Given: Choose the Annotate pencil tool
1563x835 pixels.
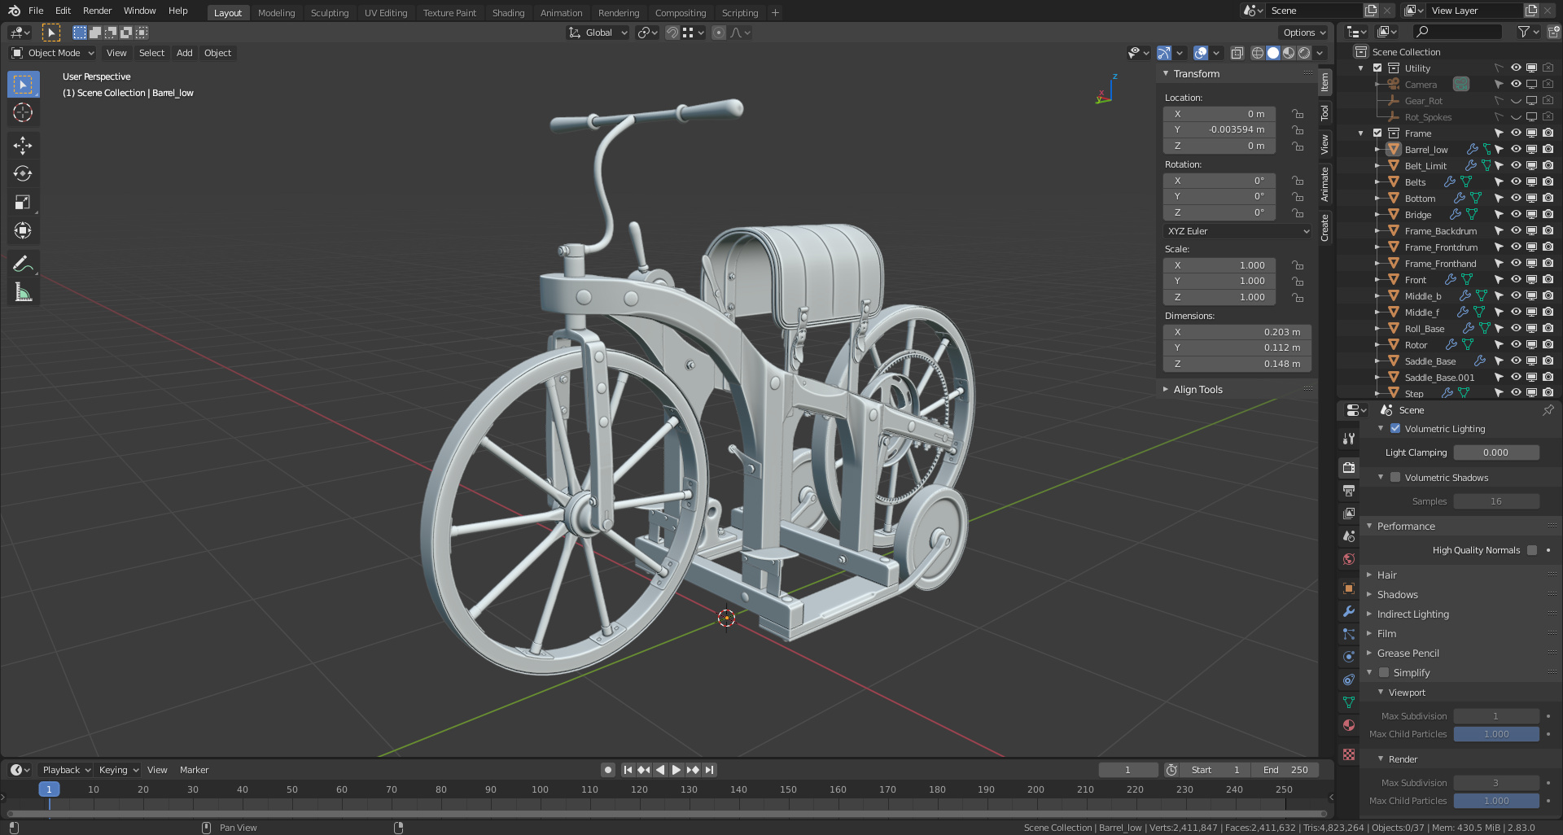Looking at the screenshot, I should (23, 264).
